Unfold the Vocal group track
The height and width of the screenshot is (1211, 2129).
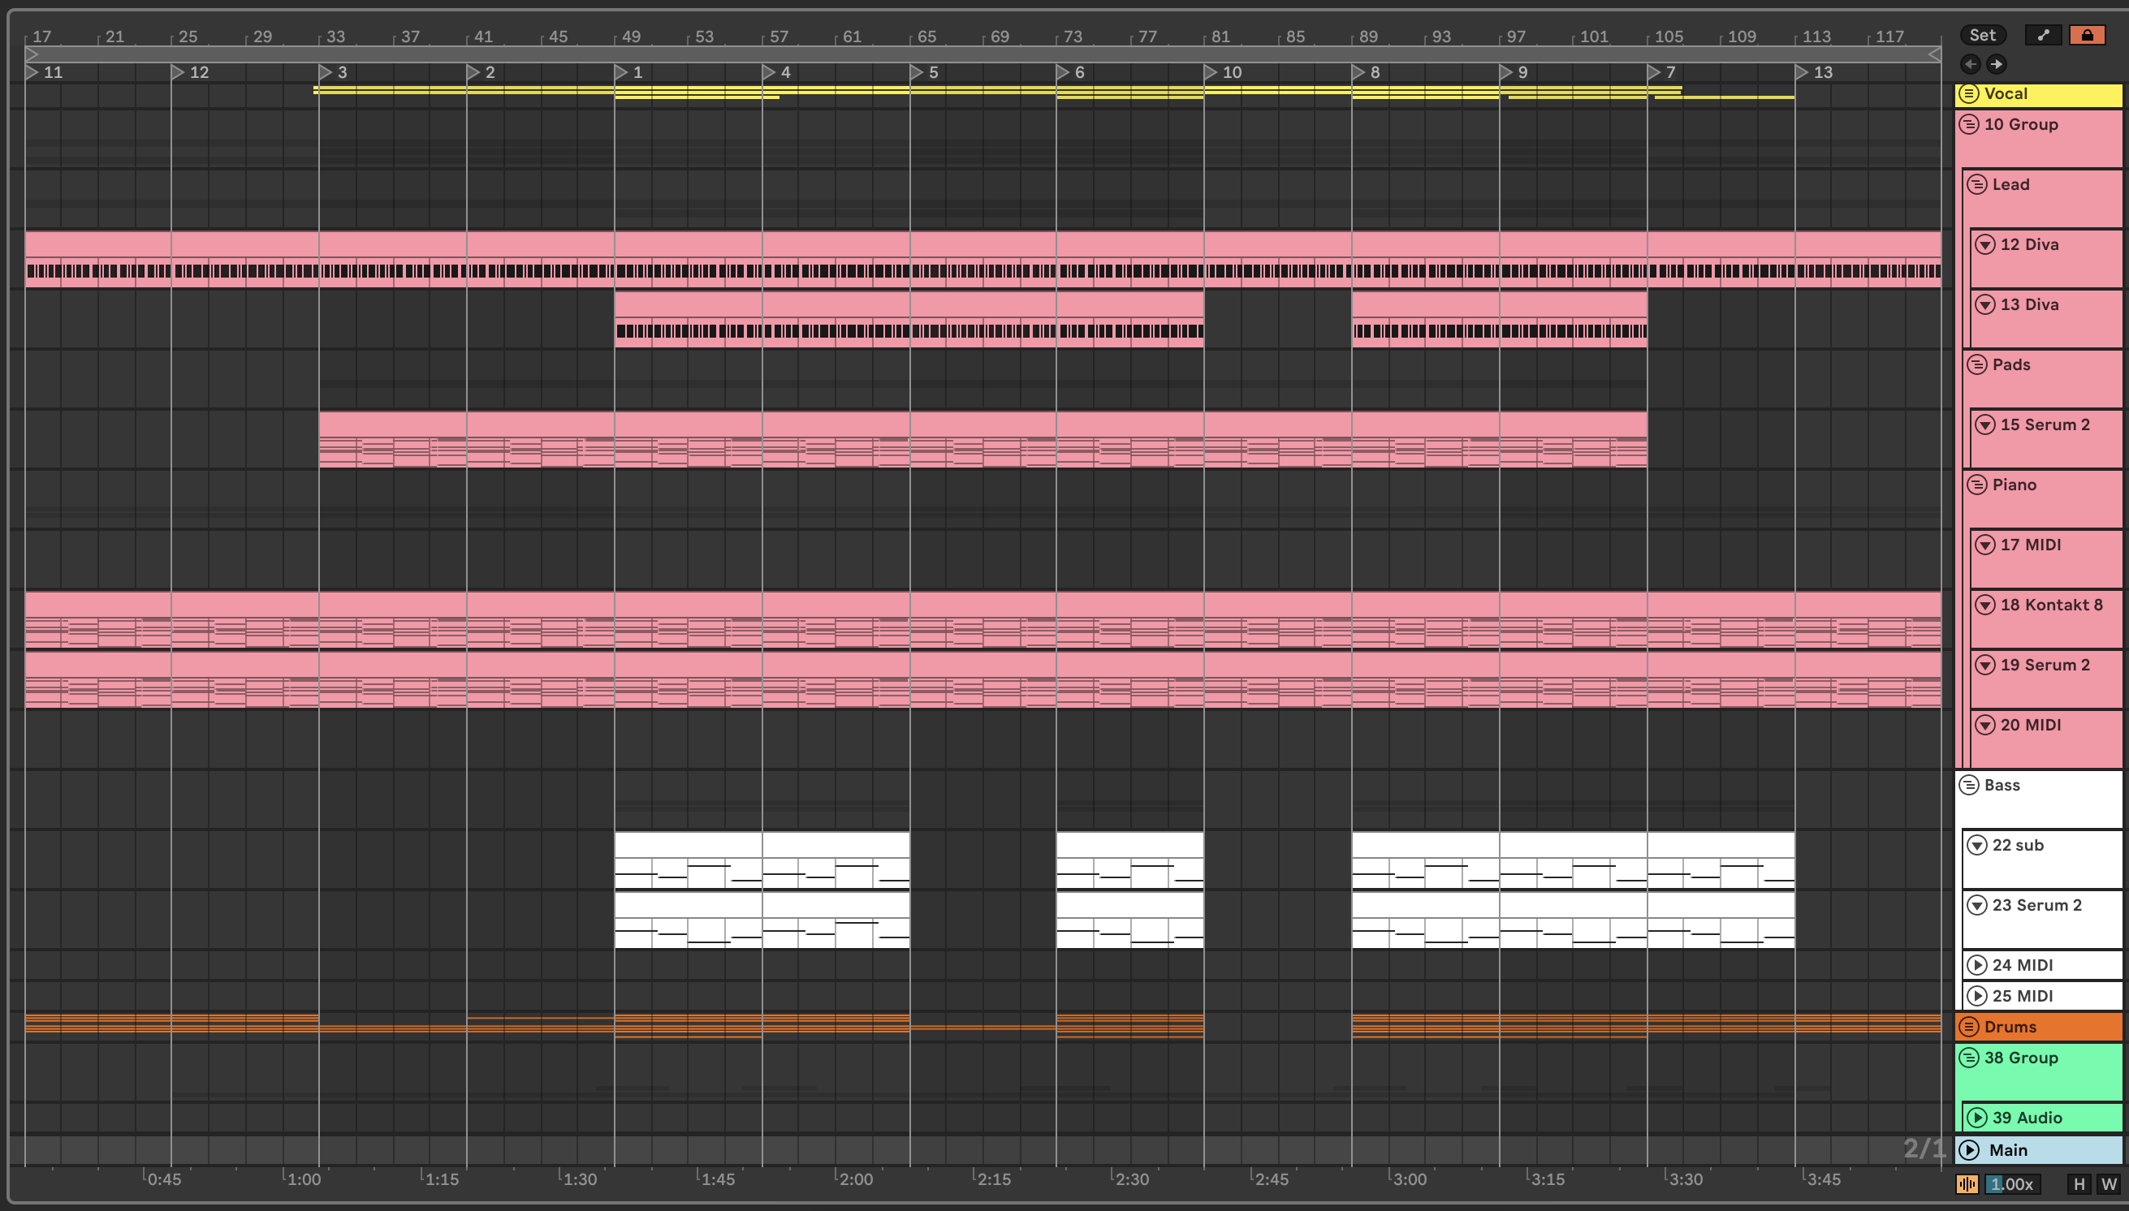point(1968,93)
